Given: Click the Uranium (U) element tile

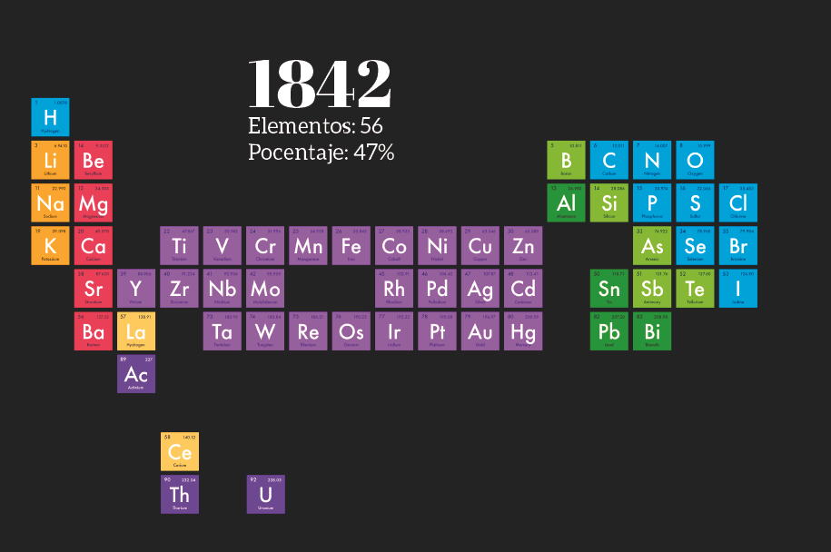Looking at the screenshot, I should [x=266, y=494].
